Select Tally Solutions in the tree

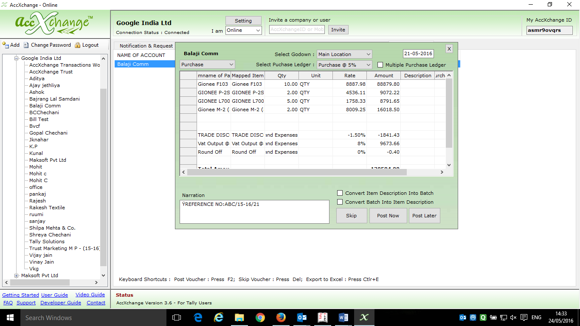click(x=47, y=242)
